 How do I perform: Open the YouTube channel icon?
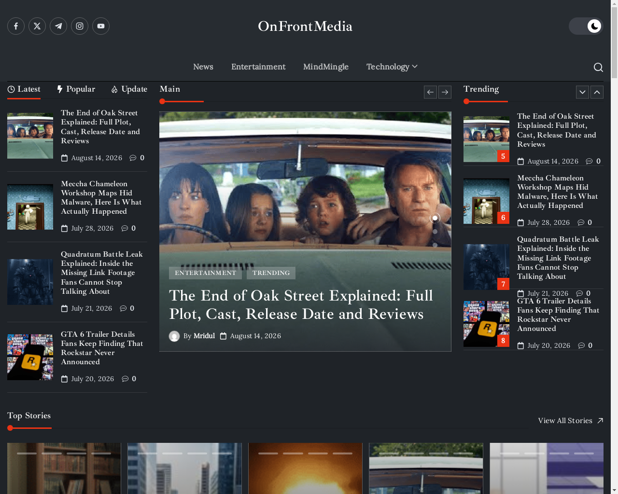(101, 26)
